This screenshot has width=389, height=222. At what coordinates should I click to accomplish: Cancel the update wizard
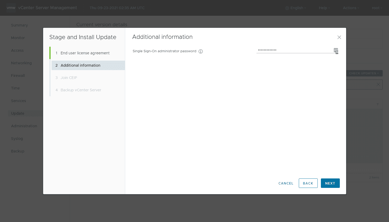point(286,183)
